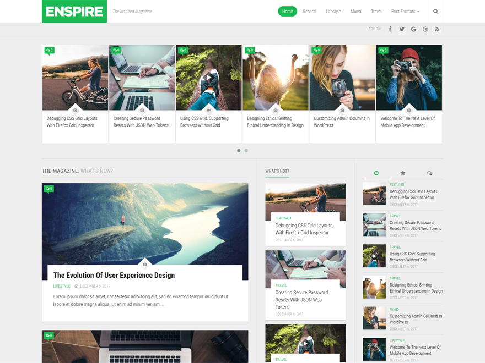Follow Enspire on Facebook

[390, 29]
